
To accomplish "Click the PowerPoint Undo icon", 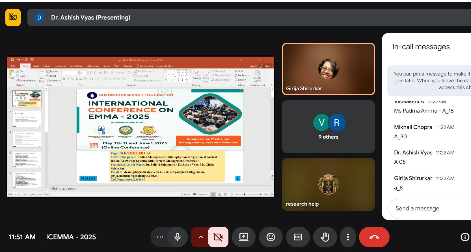I will 18,60.
